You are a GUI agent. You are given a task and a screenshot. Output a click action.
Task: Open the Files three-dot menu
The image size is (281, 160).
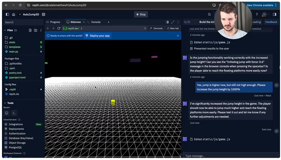click(x=41, y=30)
